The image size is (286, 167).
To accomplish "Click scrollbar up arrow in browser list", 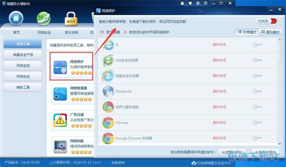I will 280,39.
